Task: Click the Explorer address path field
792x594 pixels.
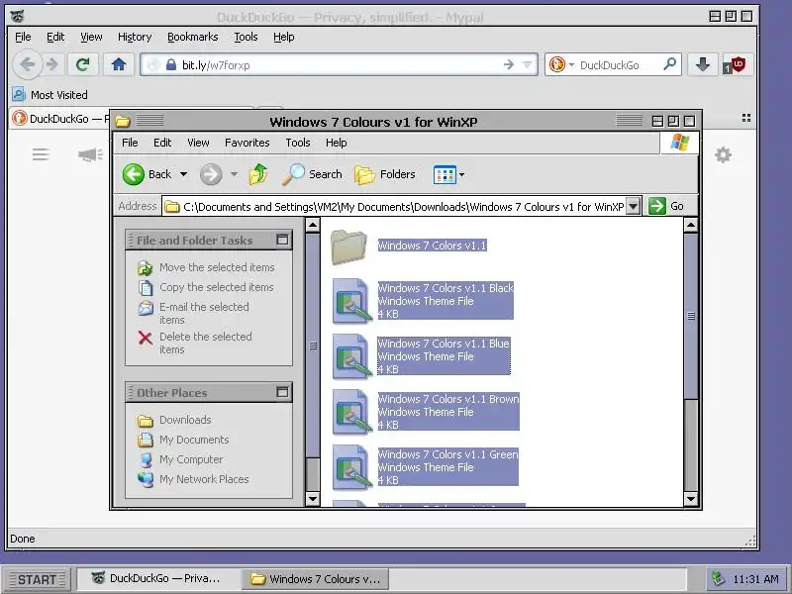Action: coord(395,207)
